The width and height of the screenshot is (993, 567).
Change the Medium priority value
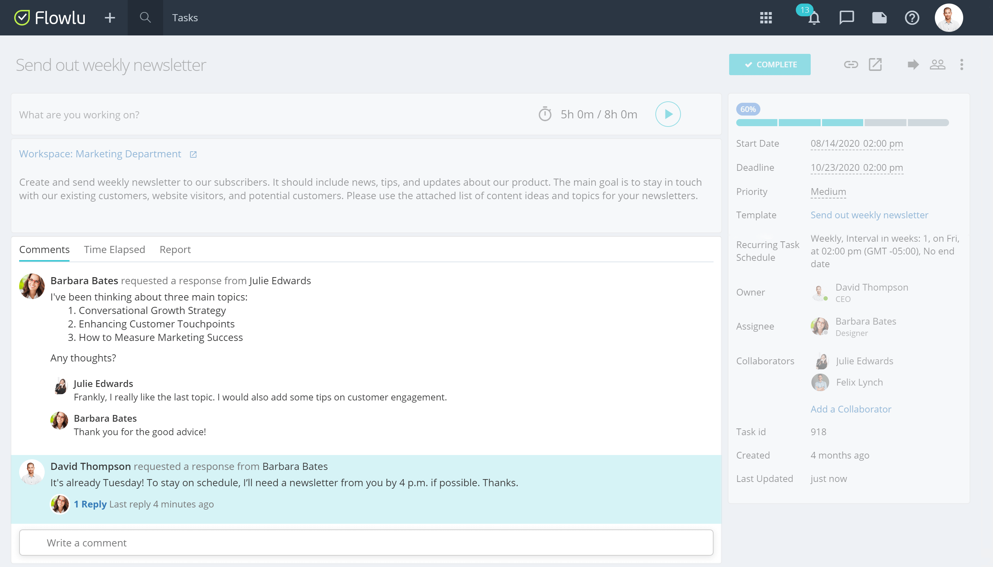pyautogui.click(x=828, y=192)
